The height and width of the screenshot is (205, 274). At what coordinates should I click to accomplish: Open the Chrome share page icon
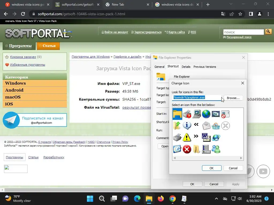[232, 14]
